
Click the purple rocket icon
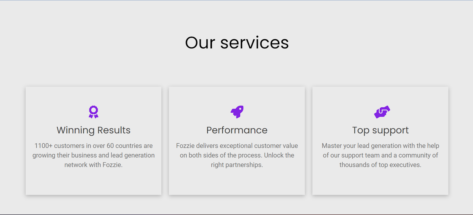click(x=237, y=112)
